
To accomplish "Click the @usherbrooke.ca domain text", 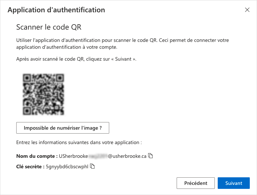I will point(127,156).
